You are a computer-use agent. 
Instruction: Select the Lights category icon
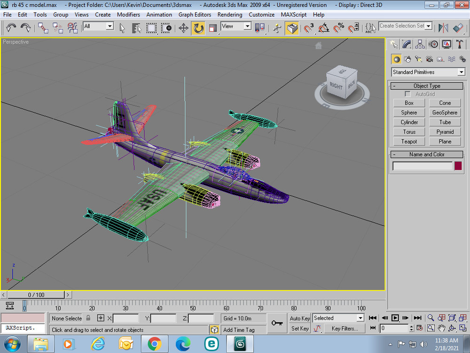[418, 59]
